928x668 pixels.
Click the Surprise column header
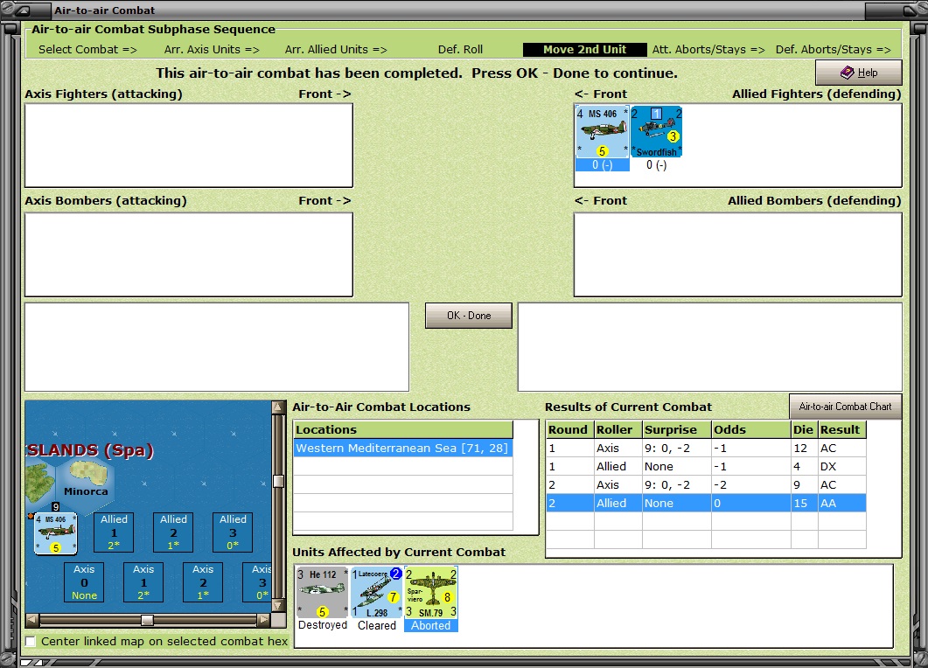[677, 429]
